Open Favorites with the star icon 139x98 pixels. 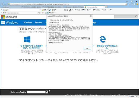pyautogui.click(x=132, y=4)
